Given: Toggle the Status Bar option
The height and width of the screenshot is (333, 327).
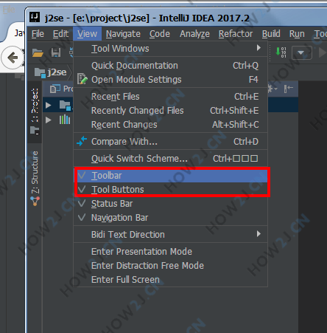Looking at the screenshot, I should click(171, 204).
